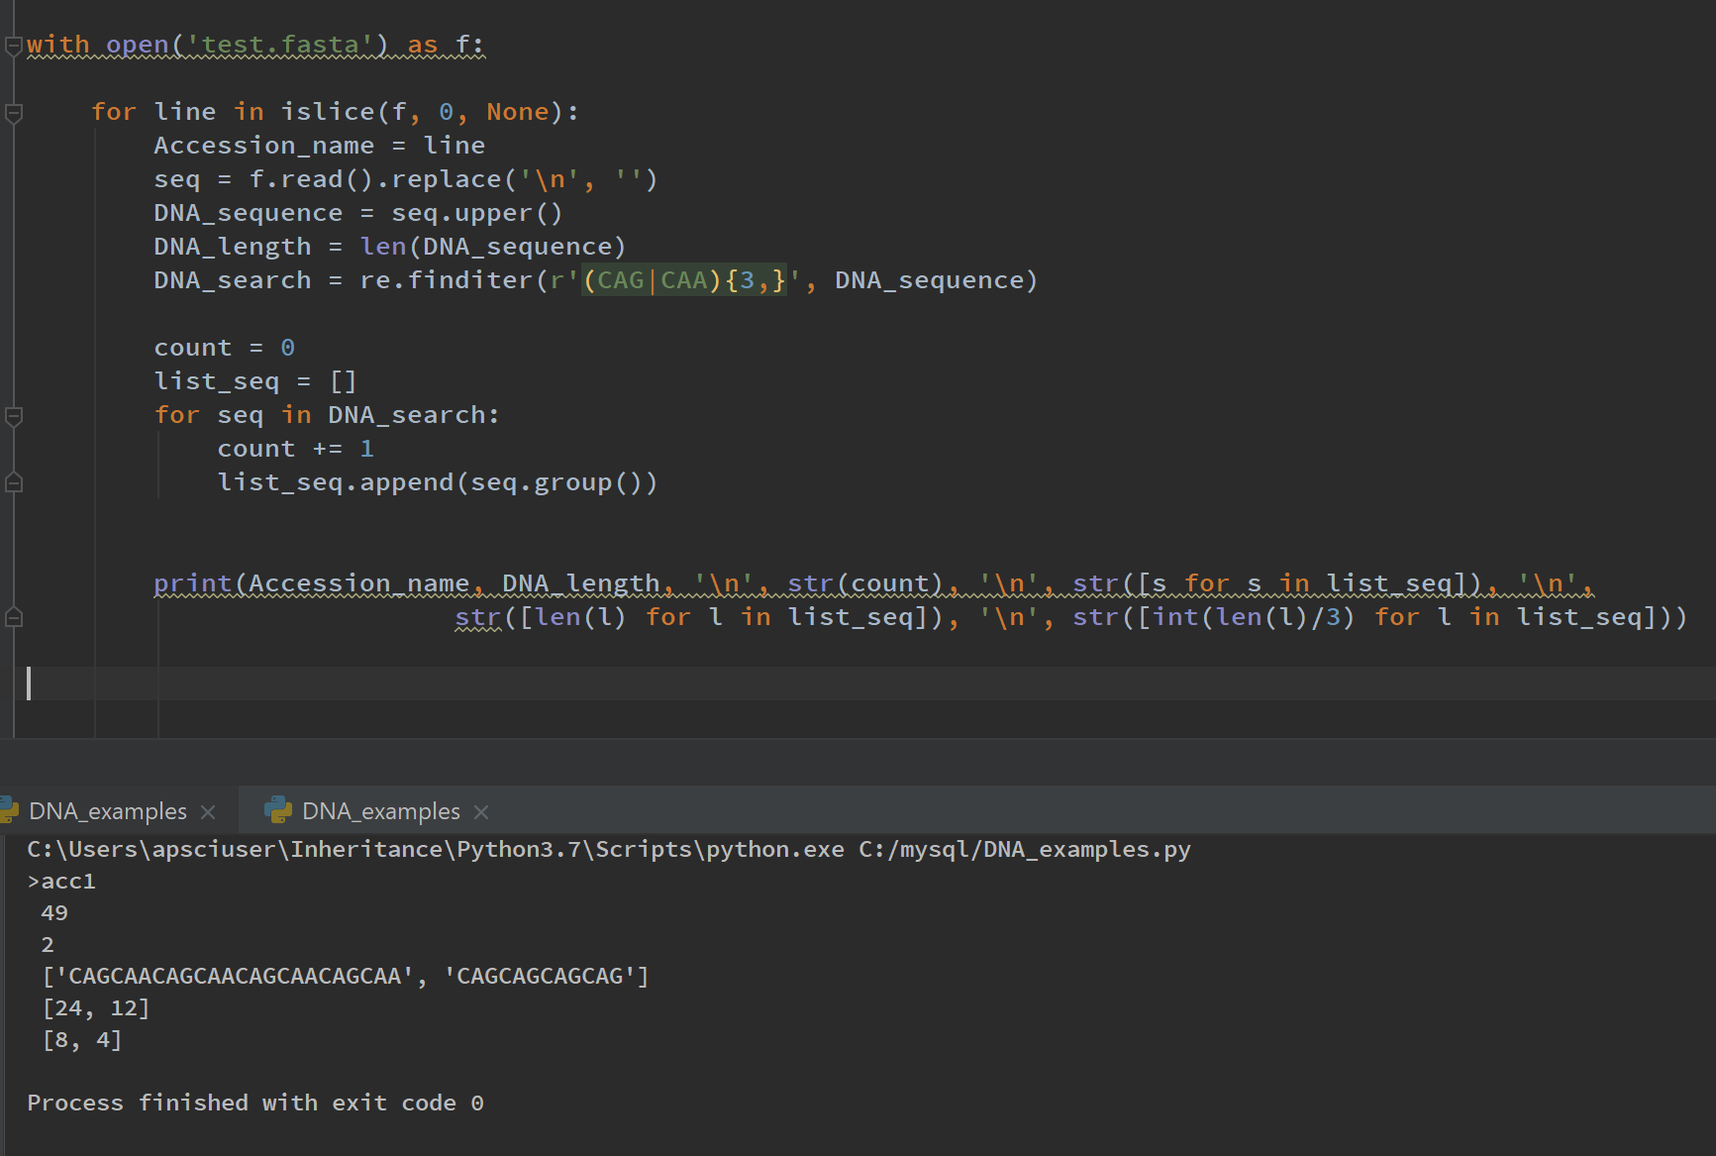Click the '49' output line in console
This screenshot has width=1716, height=1156.
coord(54,913)
